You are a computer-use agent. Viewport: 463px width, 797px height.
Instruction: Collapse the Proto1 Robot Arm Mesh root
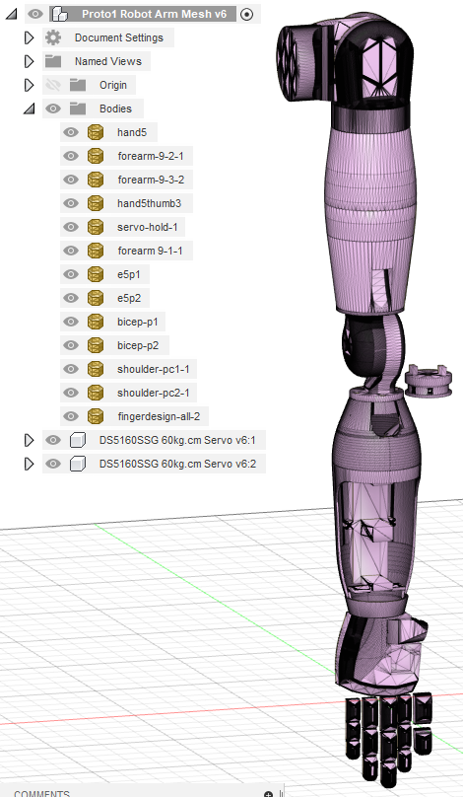pyautogui.click(x=11, y=14)
